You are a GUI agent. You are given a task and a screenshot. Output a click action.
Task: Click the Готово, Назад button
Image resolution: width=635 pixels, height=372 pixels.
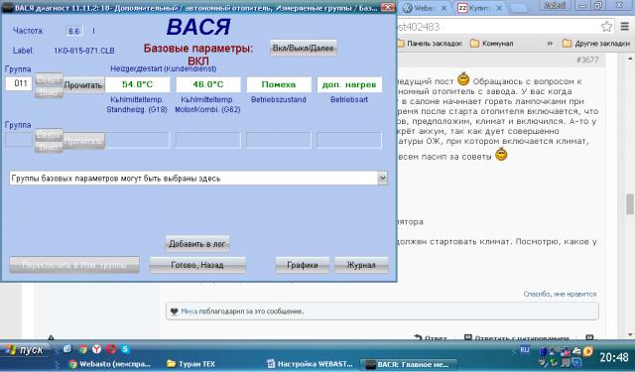click(x=197, y=265)
